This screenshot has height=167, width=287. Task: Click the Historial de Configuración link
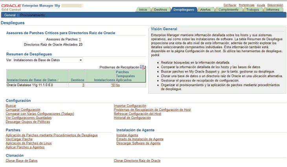[132, 118]
